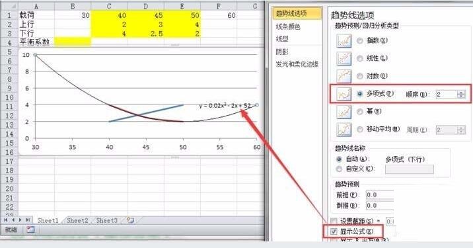The height and width of the screenshot is (248, 473).
Task: Click the power (幂) trendline type icon
Action: 344,112
